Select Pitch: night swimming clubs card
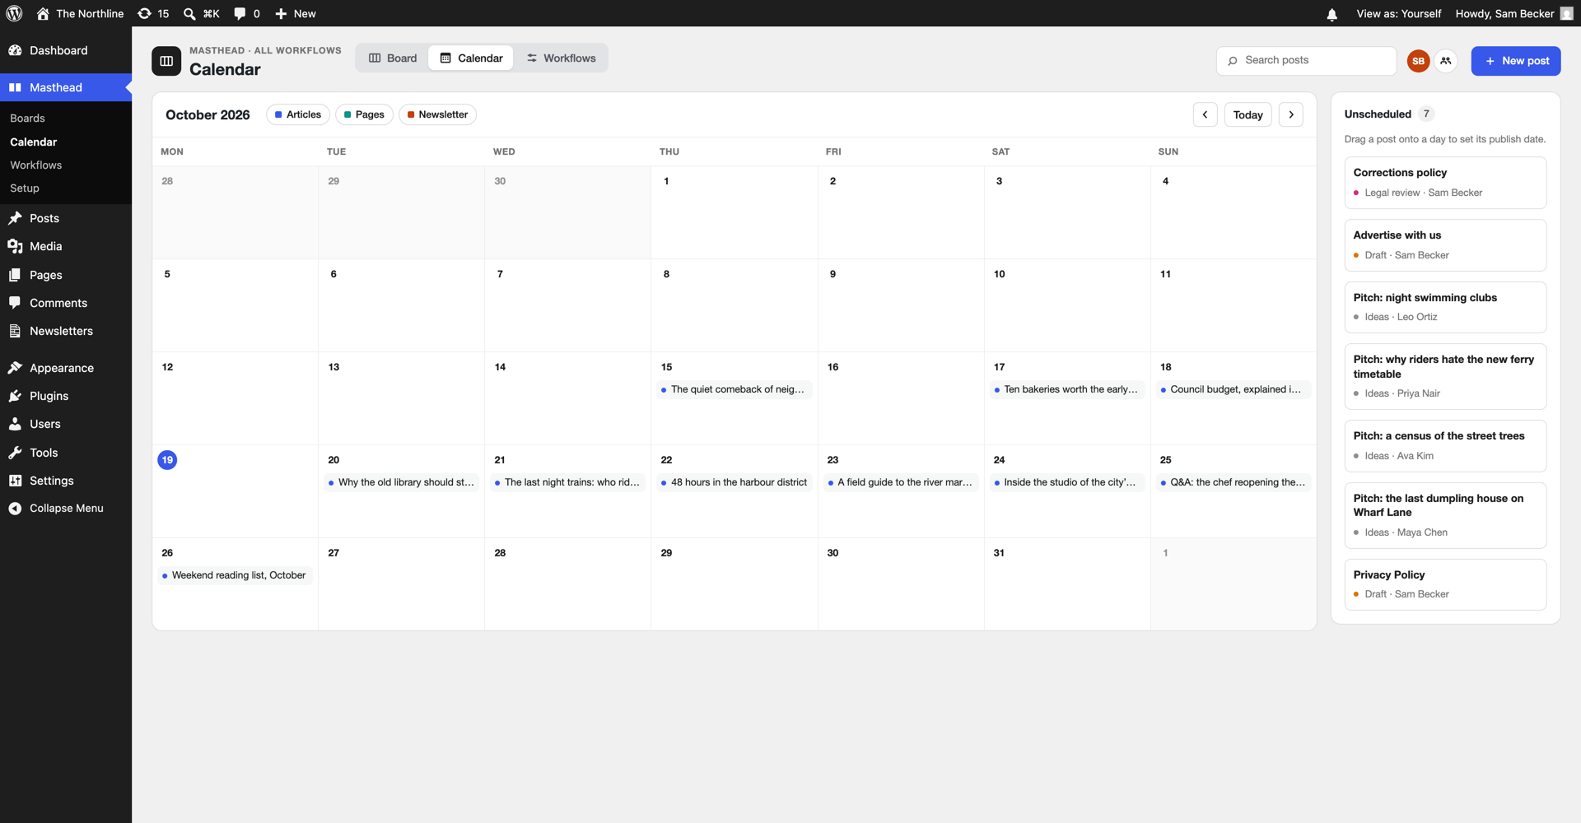Image resolution: width=1581 pixels, height=823 pixels. coord(1445,307)
